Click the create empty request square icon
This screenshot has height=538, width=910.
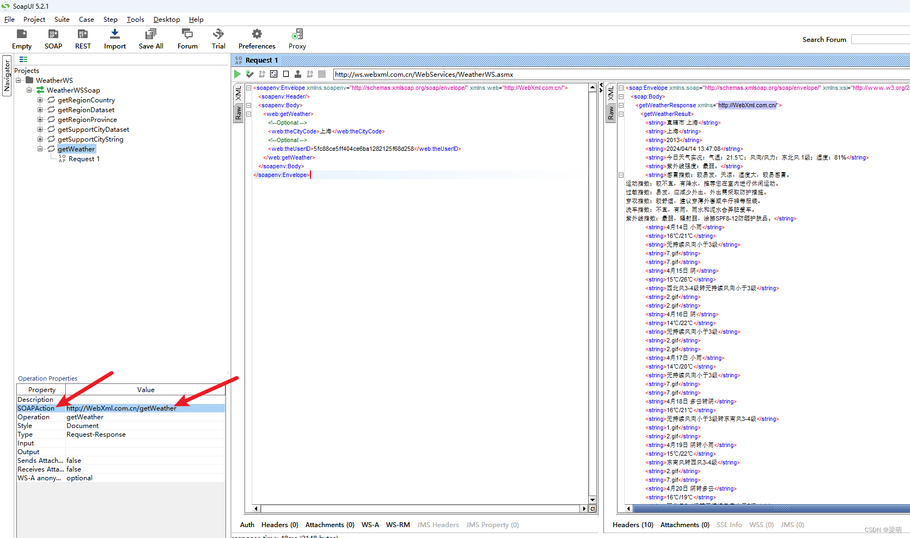click(286, 74)
